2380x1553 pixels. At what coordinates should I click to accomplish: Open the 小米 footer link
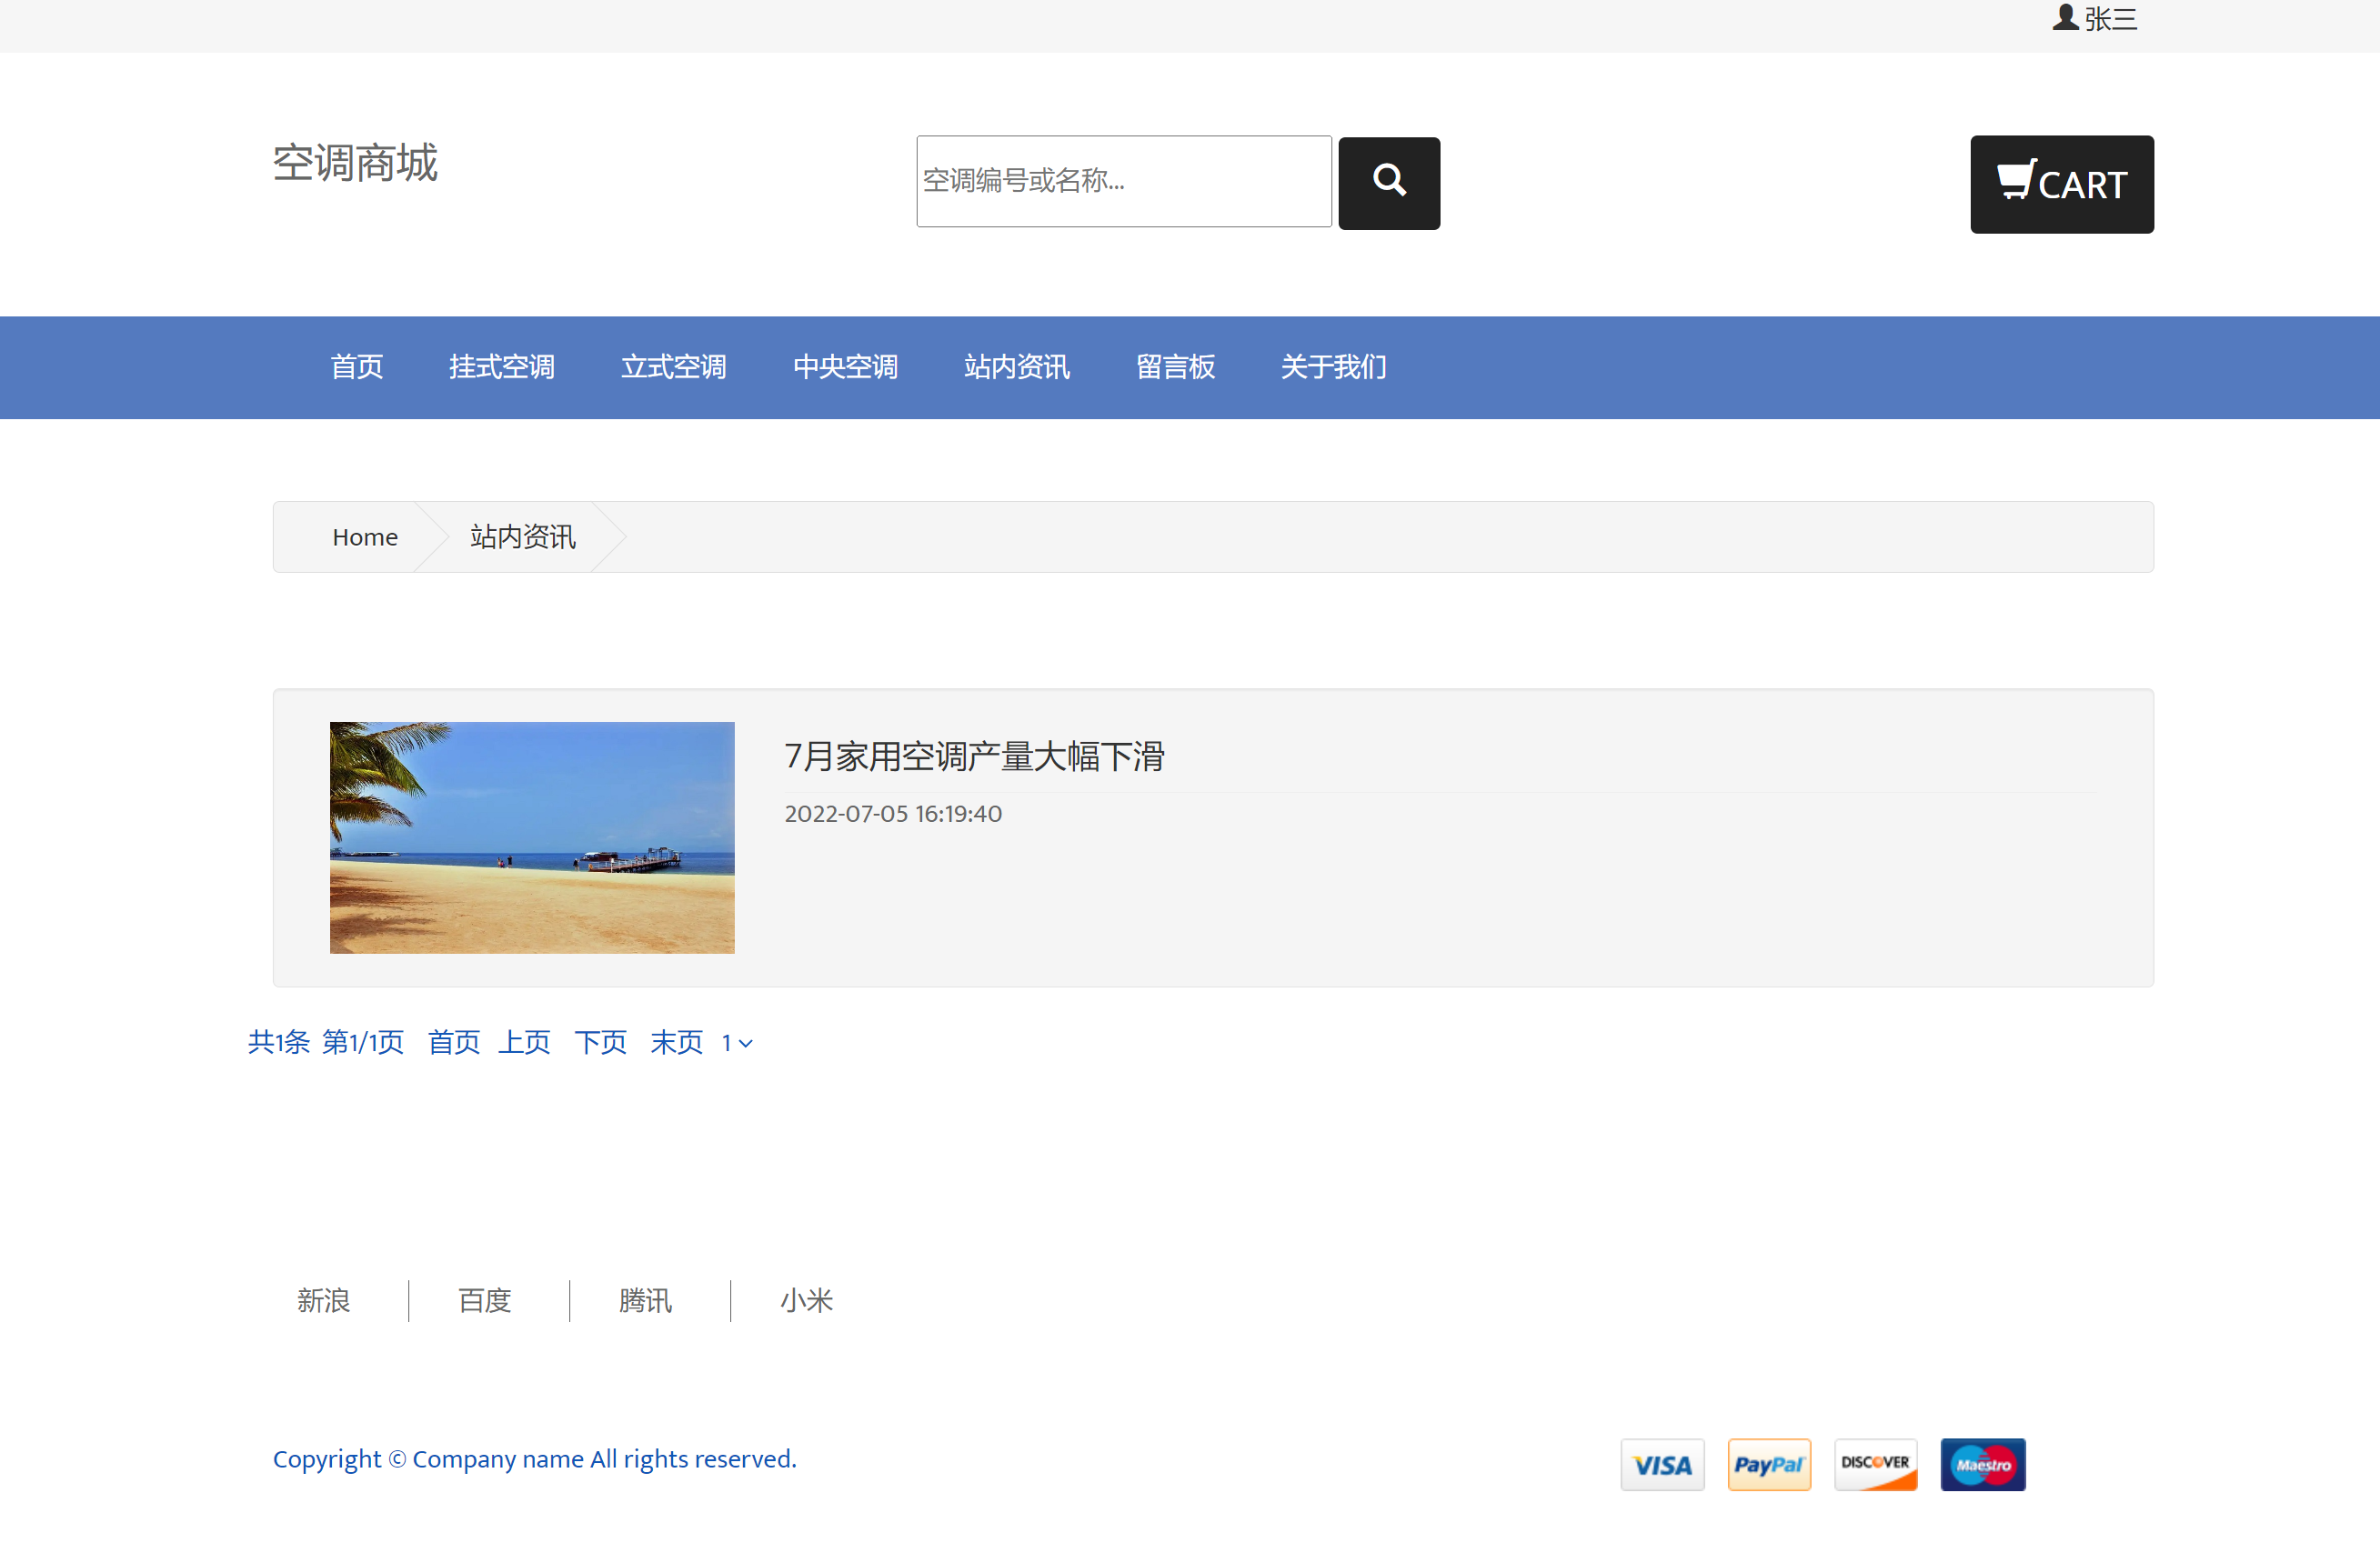(806, 1301)
